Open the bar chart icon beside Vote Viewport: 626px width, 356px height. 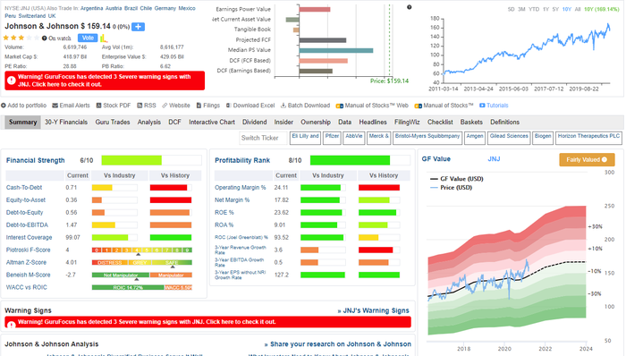click(x=104, y=38)
